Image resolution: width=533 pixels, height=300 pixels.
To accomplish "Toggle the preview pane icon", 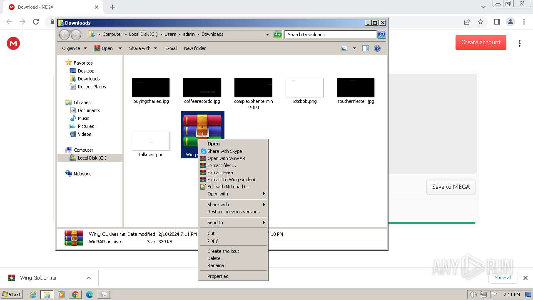I will 366,48.
